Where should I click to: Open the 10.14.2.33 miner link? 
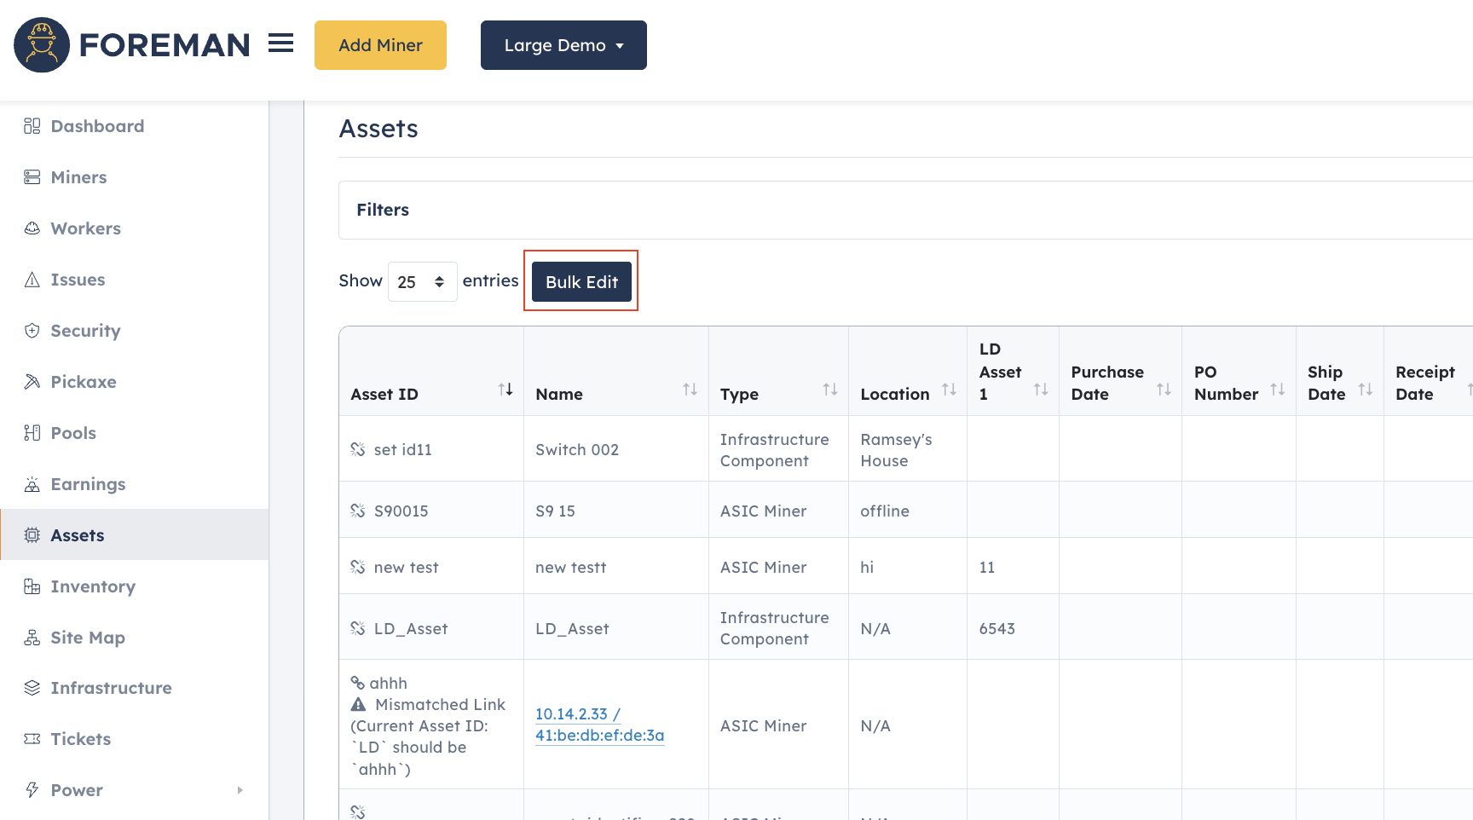tap(599, 725)
